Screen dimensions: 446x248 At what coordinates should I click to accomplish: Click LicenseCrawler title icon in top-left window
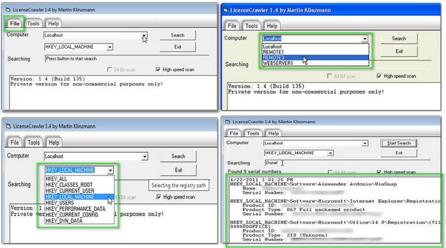coord(8,9)
